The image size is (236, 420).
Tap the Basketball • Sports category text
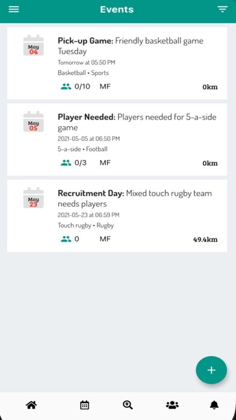coord(83,73)
